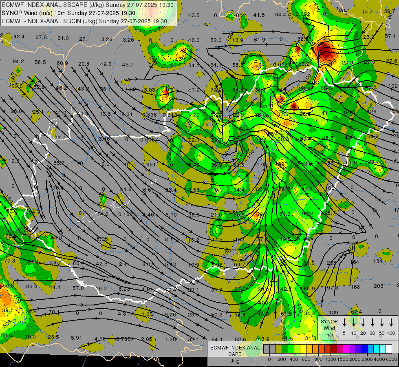
Task: Click the map value 50.2
Action: click(217, 314)
